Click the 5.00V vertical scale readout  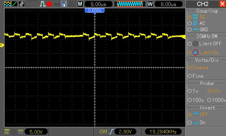[36, 132]
